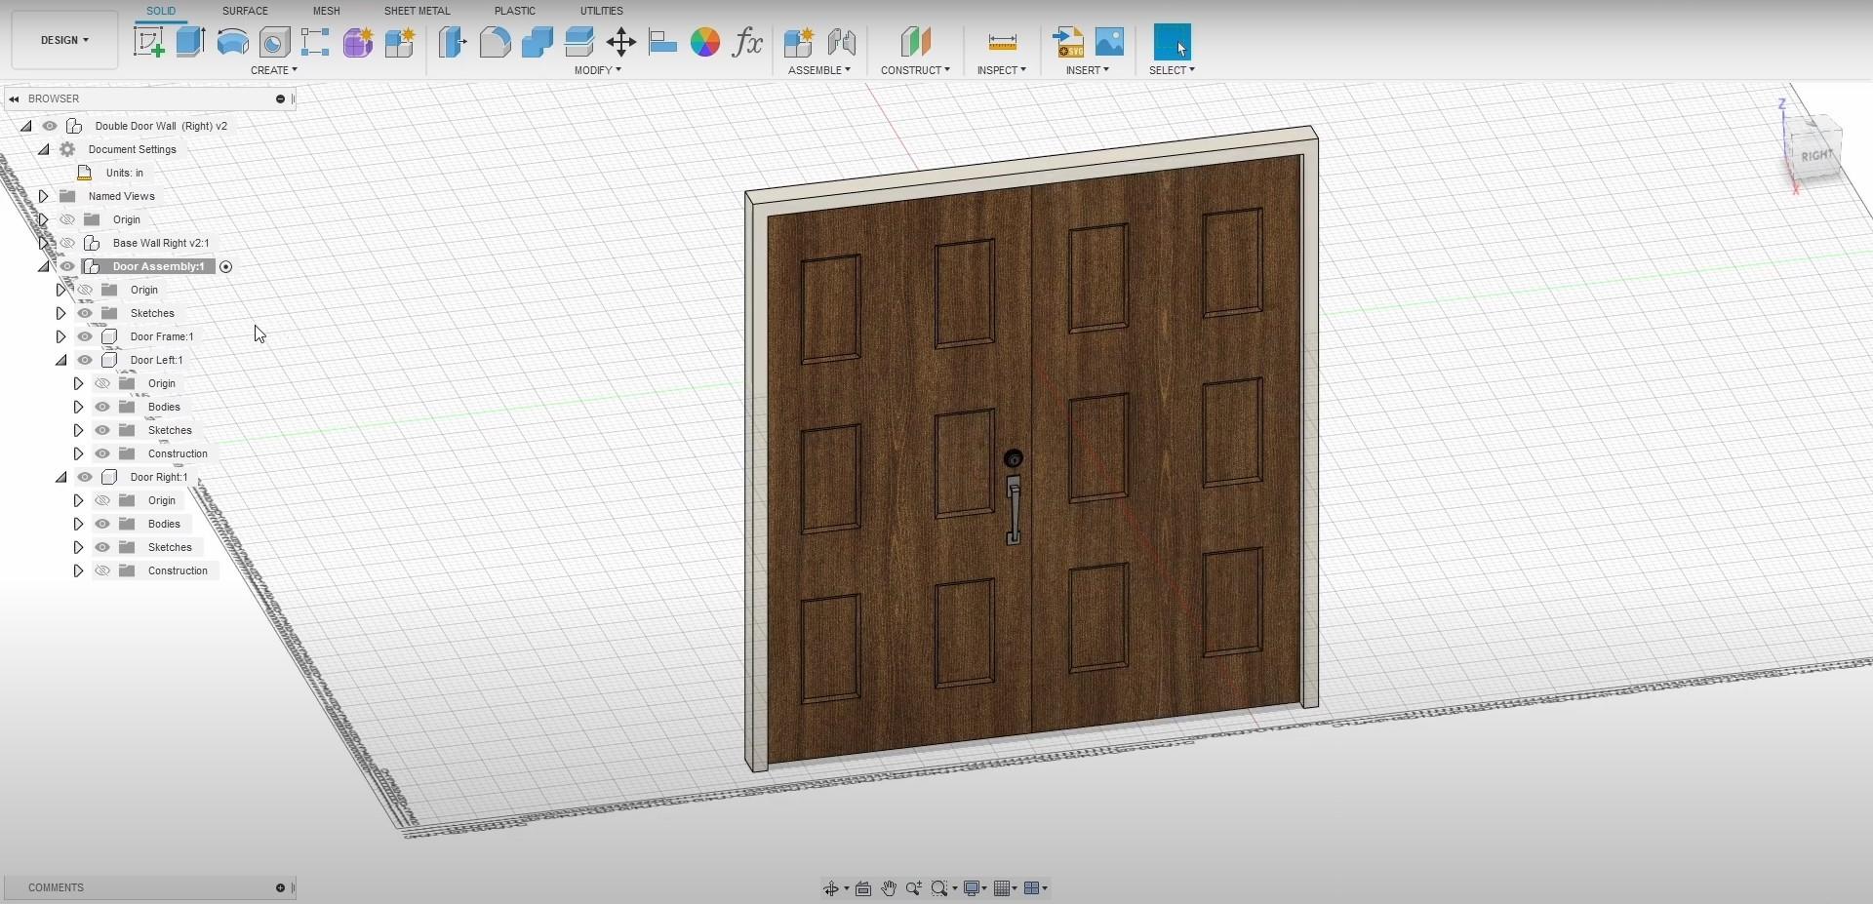Select the Joint tool
The height and width of the screenshot is (904, 1873).
click(841, 42)
